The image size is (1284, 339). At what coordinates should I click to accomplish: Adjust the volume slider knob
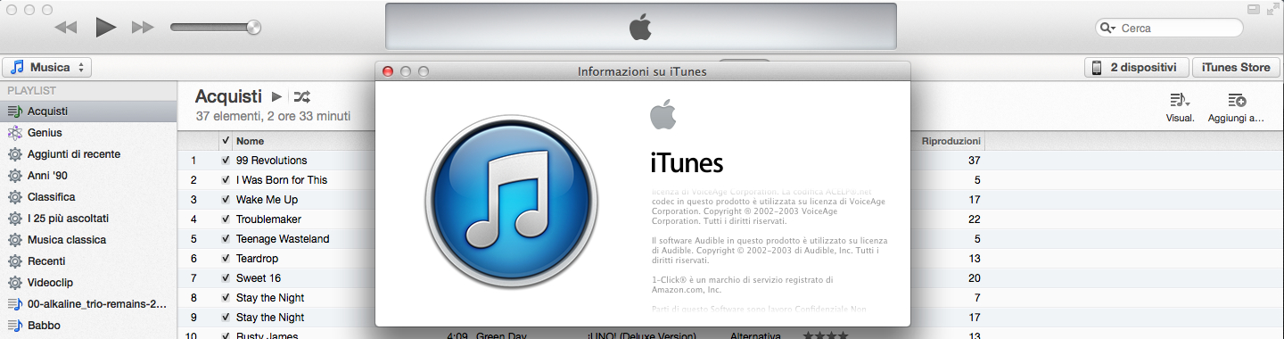pos(254,28)
